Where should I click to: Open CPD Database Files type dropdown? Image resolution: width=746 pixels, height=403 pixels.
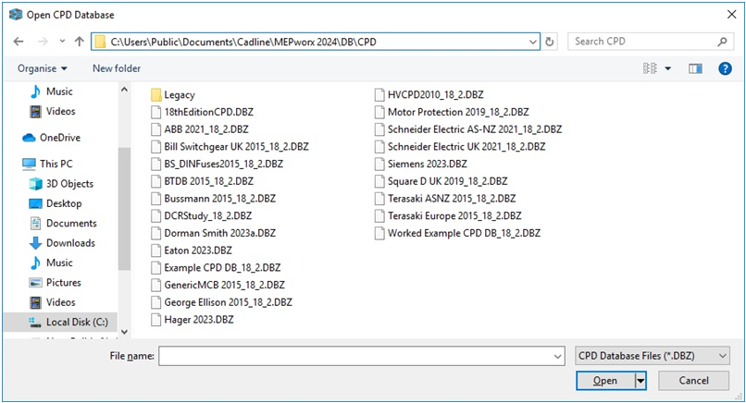pos(653,356)
